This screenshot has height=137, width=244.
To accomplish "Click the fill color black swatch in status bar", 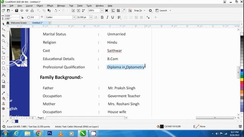I will click(162, 127).
